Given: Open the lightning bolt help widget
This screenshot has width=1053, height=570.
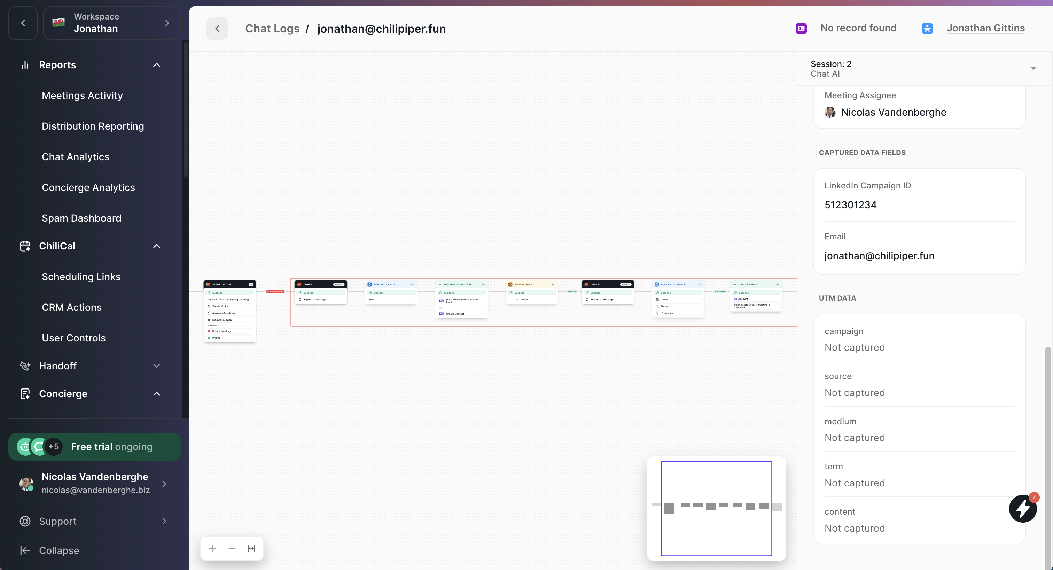Looking at the screenshot, I should 1022,509.
